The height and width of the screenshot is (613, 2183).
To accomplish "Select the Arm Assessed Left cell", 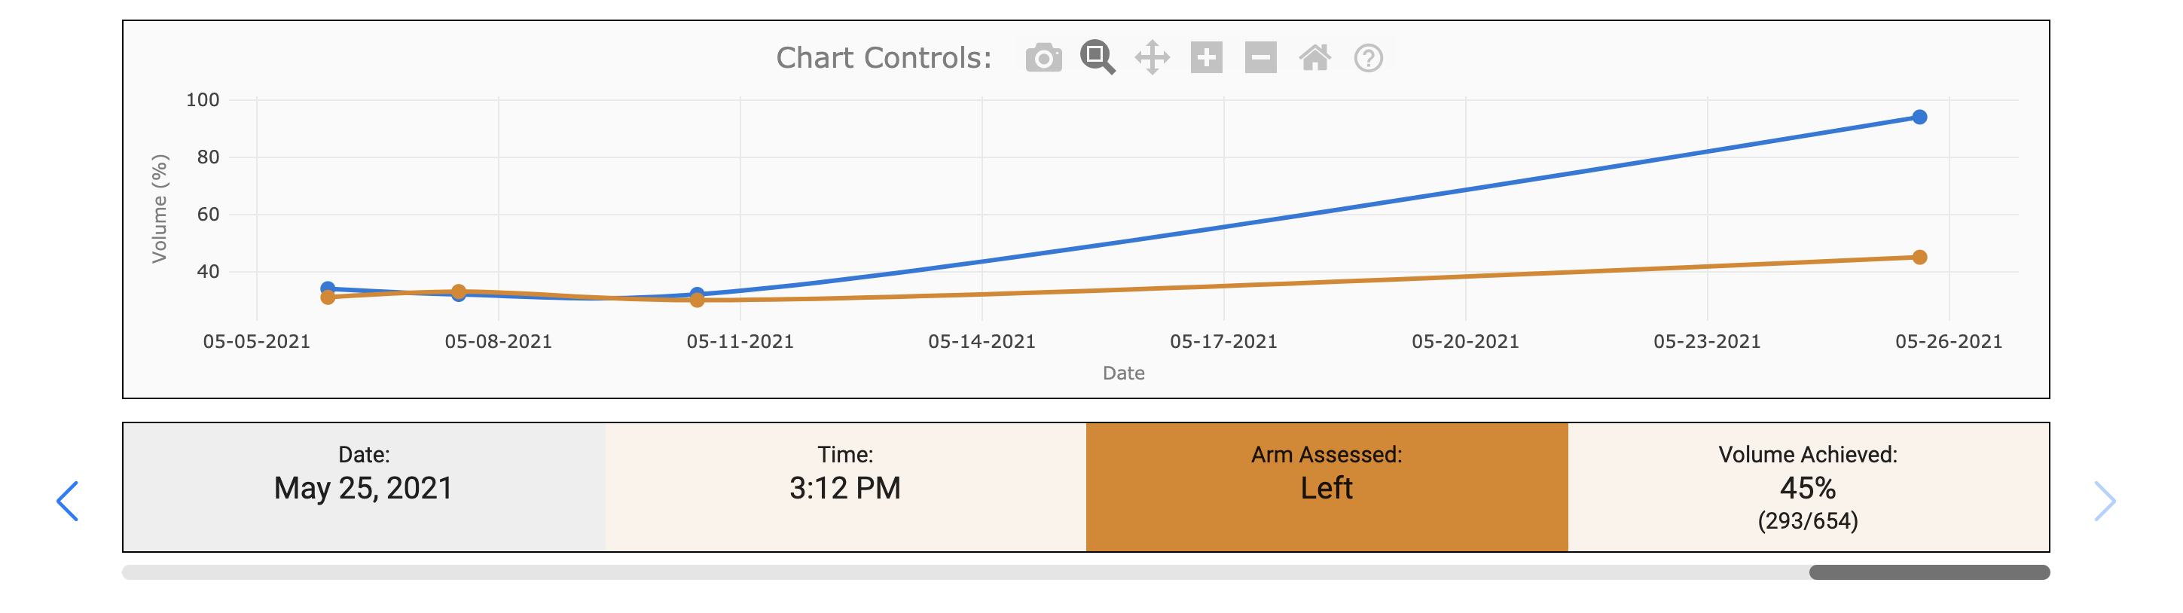I will click(x=1327, y=488).
